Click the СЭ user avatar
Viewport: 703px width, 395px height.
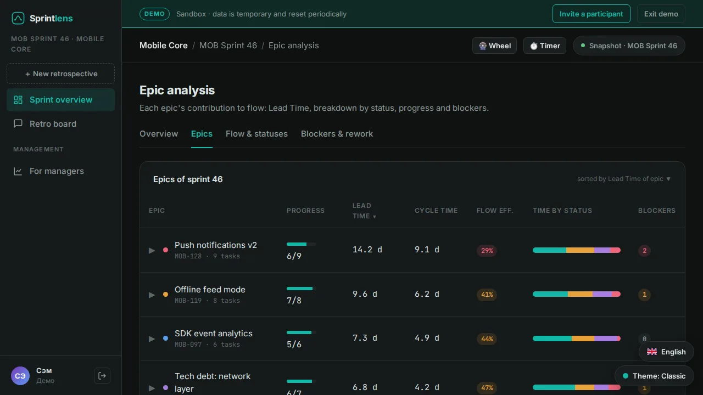[x=20, y=376]
